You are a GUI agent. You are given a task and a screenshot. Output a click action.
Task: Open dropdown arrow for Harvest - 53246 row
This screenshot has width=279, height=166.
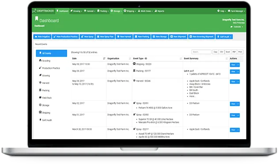tap(238, 82)
